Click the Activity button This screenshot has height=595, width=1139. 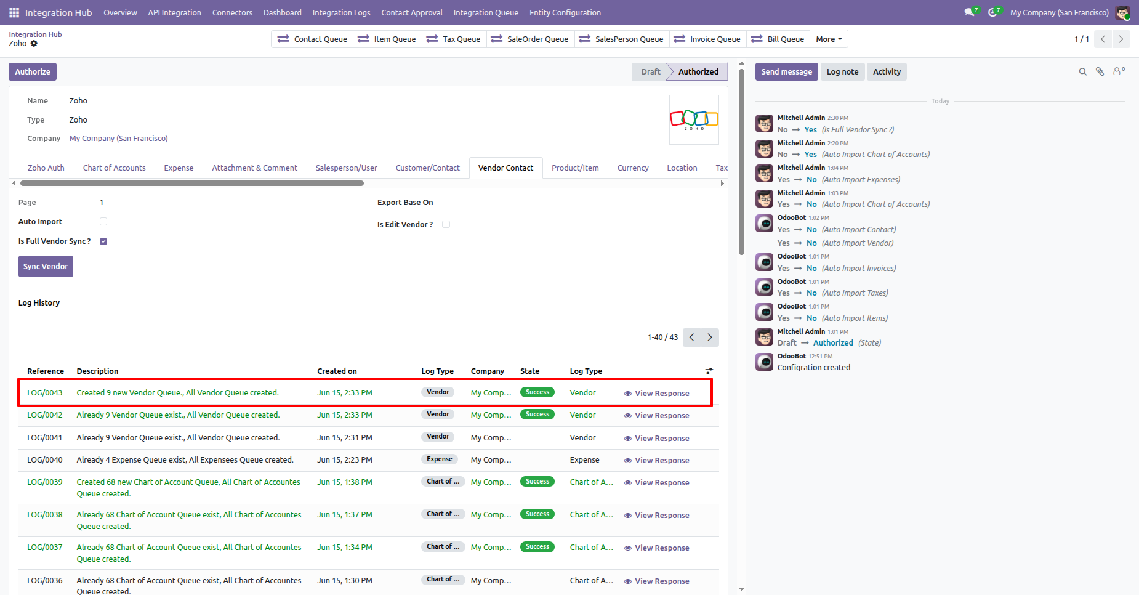tap(887, 72)
